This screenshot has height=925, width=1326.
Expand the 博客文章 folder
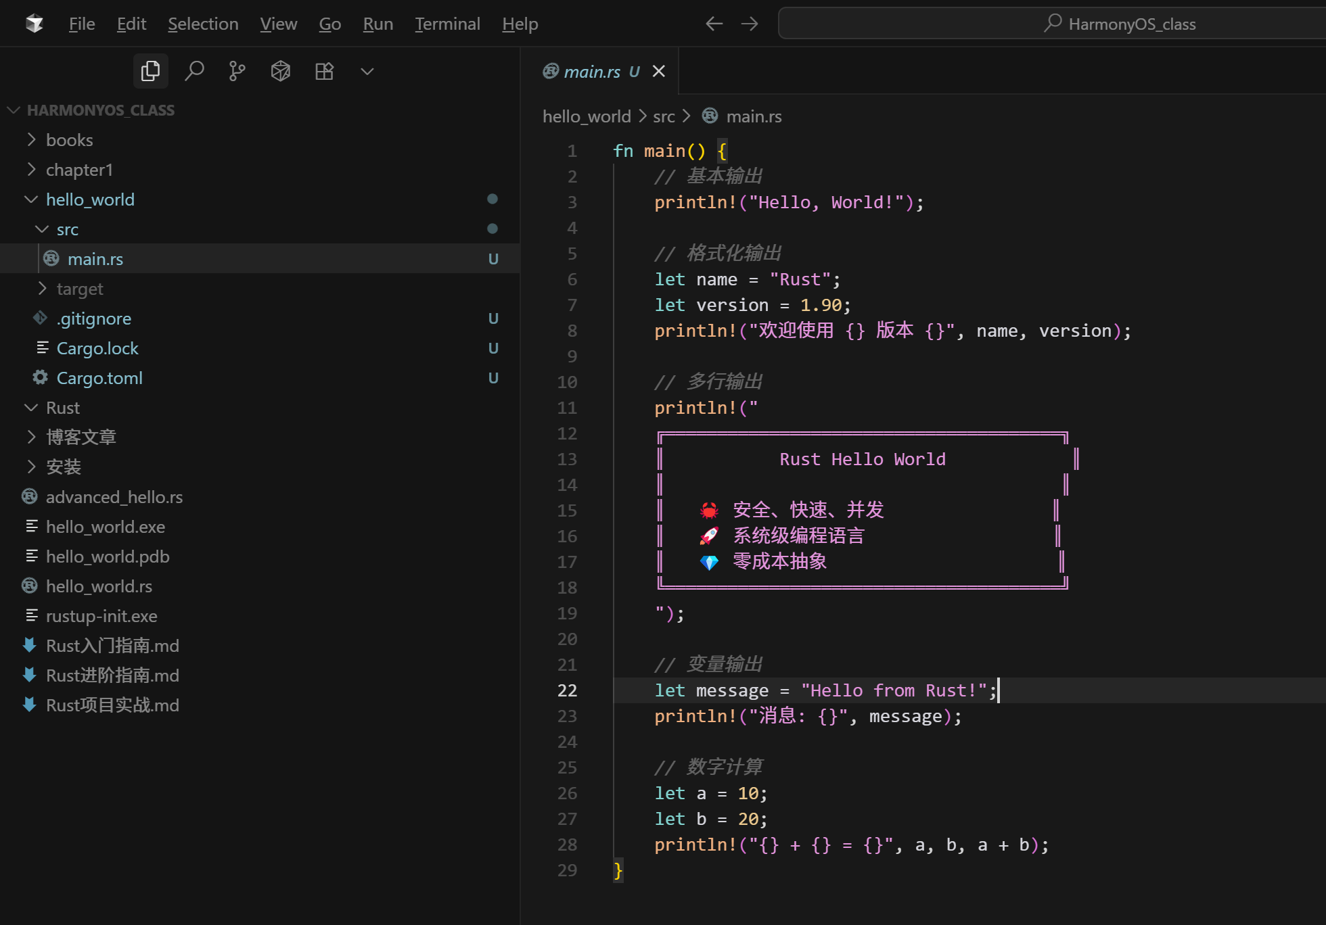pos(260,437)
